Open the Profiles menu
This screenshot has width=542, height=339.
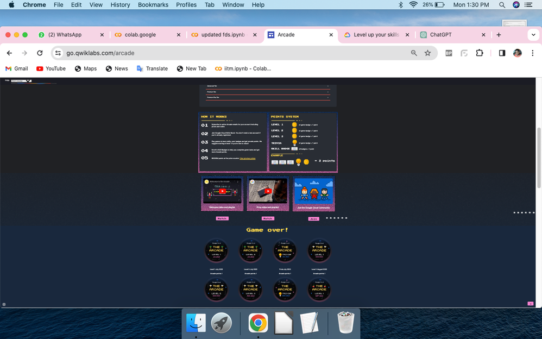[x=186, y=5]
